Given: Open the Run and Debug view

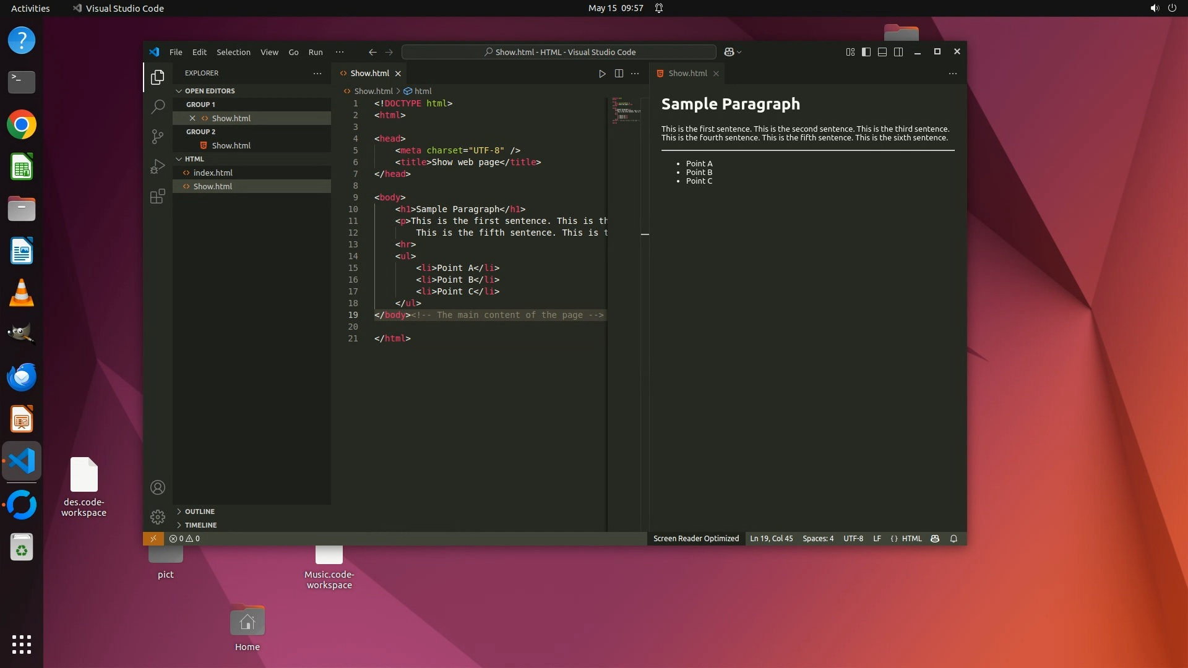Looking at the screenshot, I should 158,166.
